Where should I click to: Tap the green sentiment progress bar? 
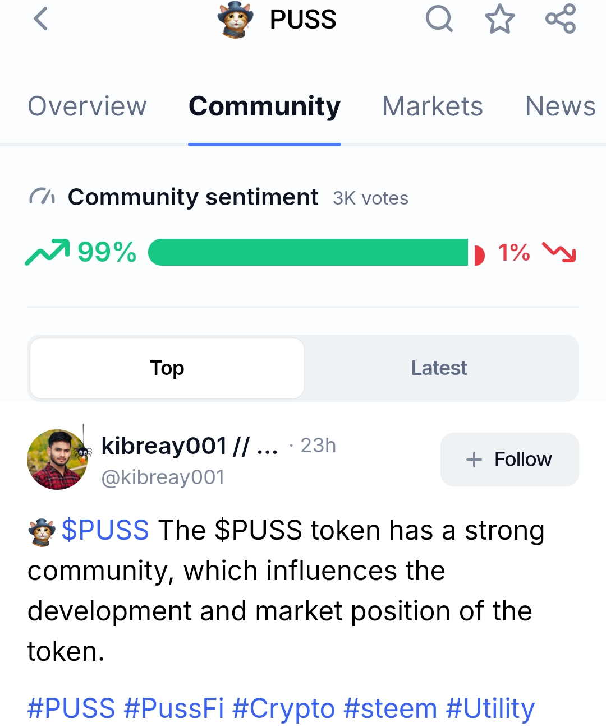click(x=308, y=252)
